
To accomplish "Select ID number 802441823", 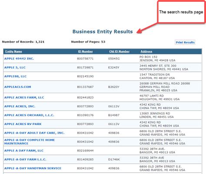I will tap(85, 97).
